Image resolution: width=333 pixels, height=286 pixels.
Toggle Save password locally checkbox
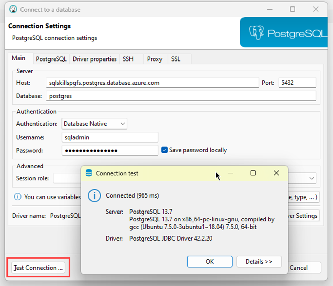164,150
